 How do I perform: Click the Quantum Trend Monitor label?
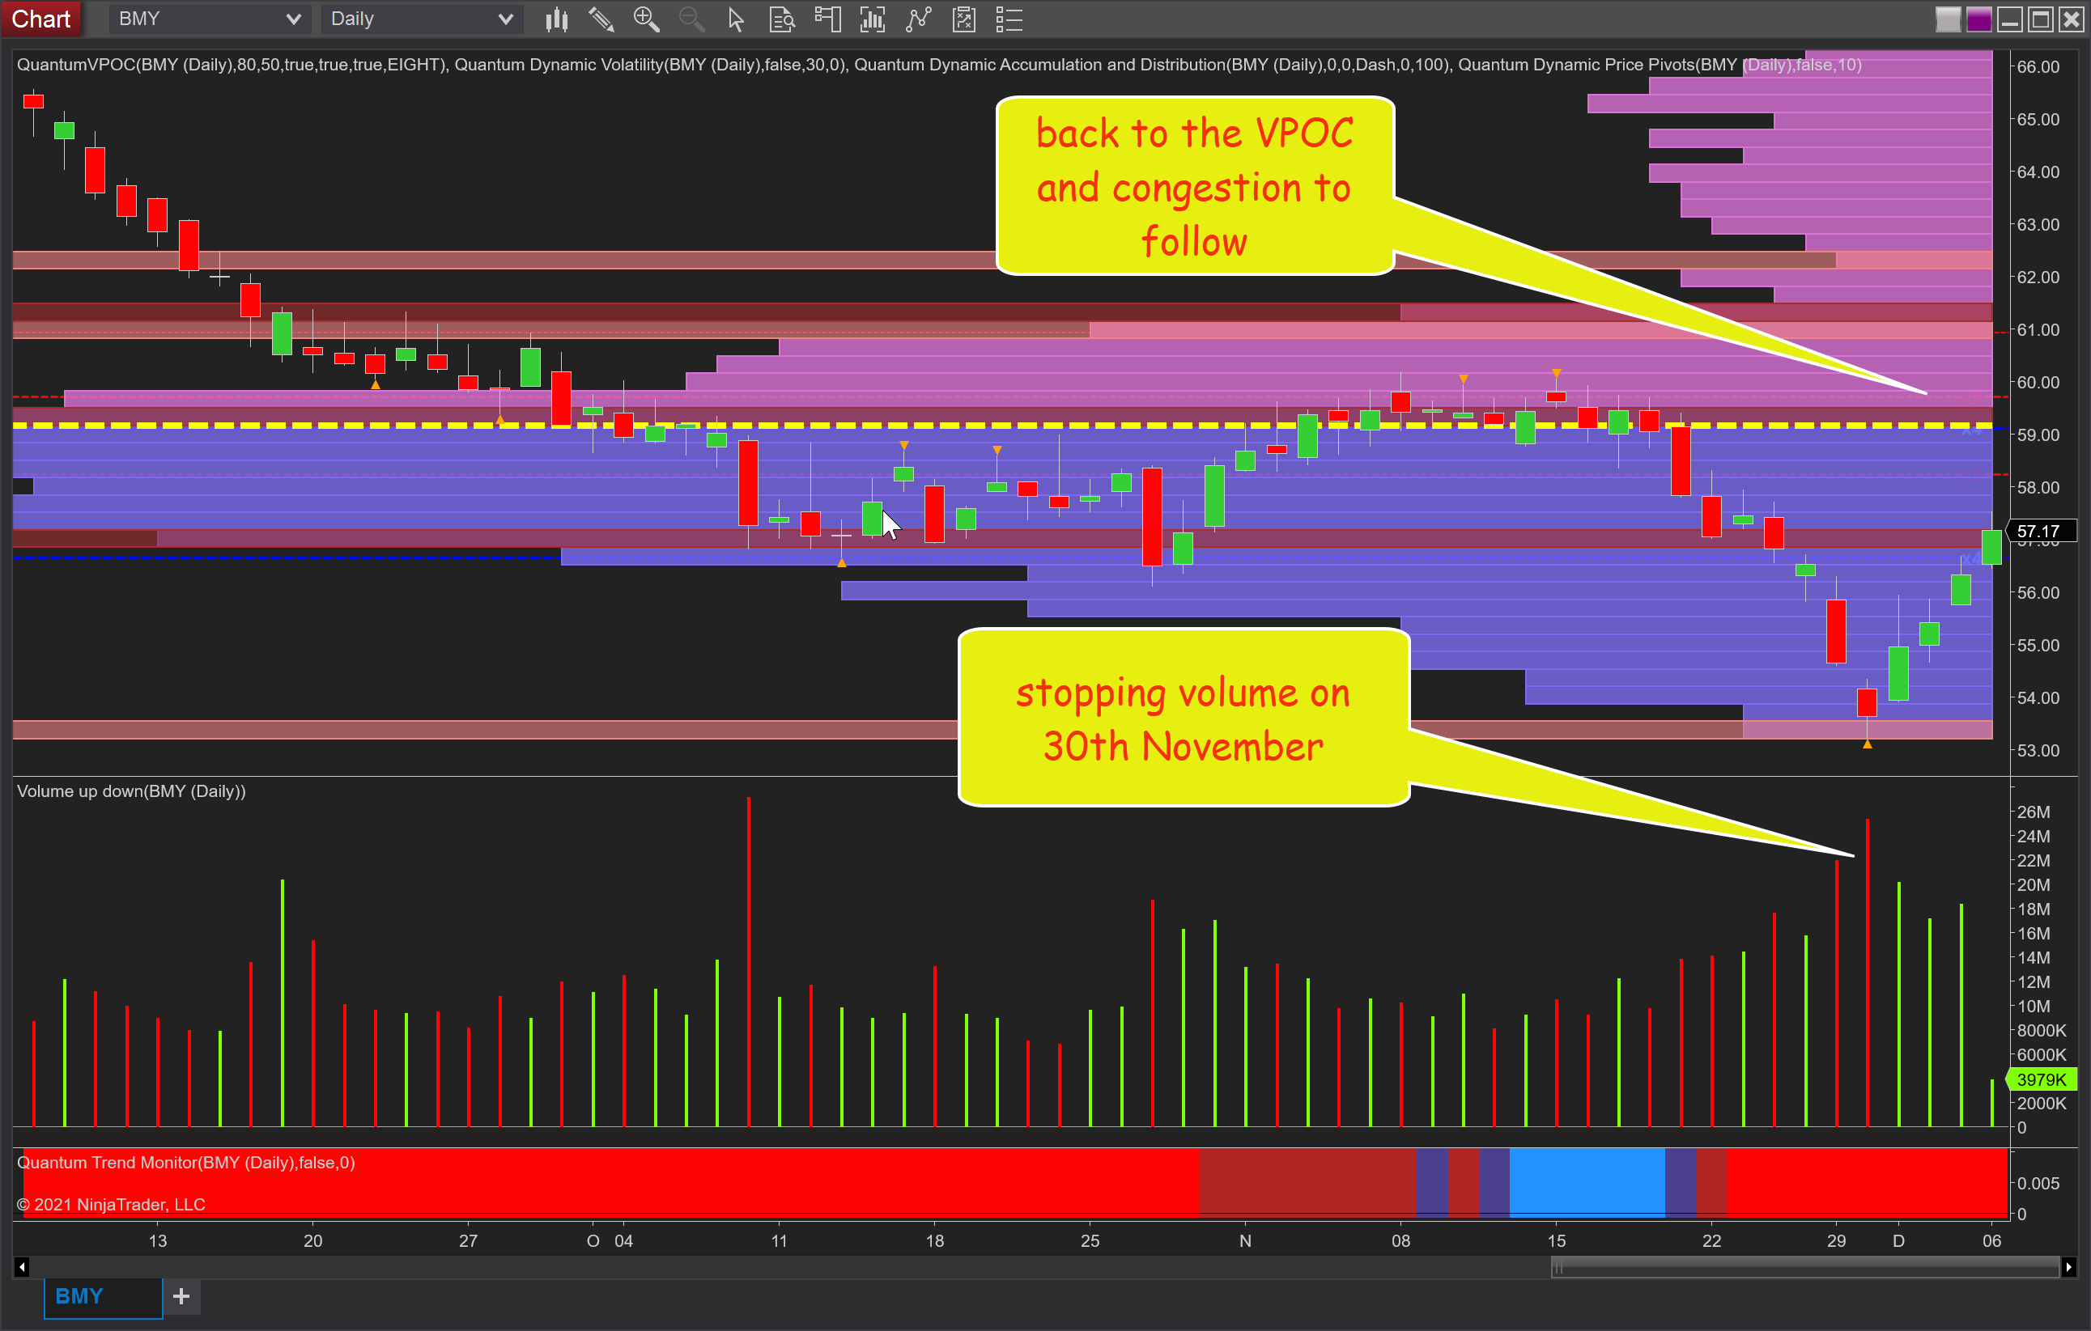(186, 1162)
